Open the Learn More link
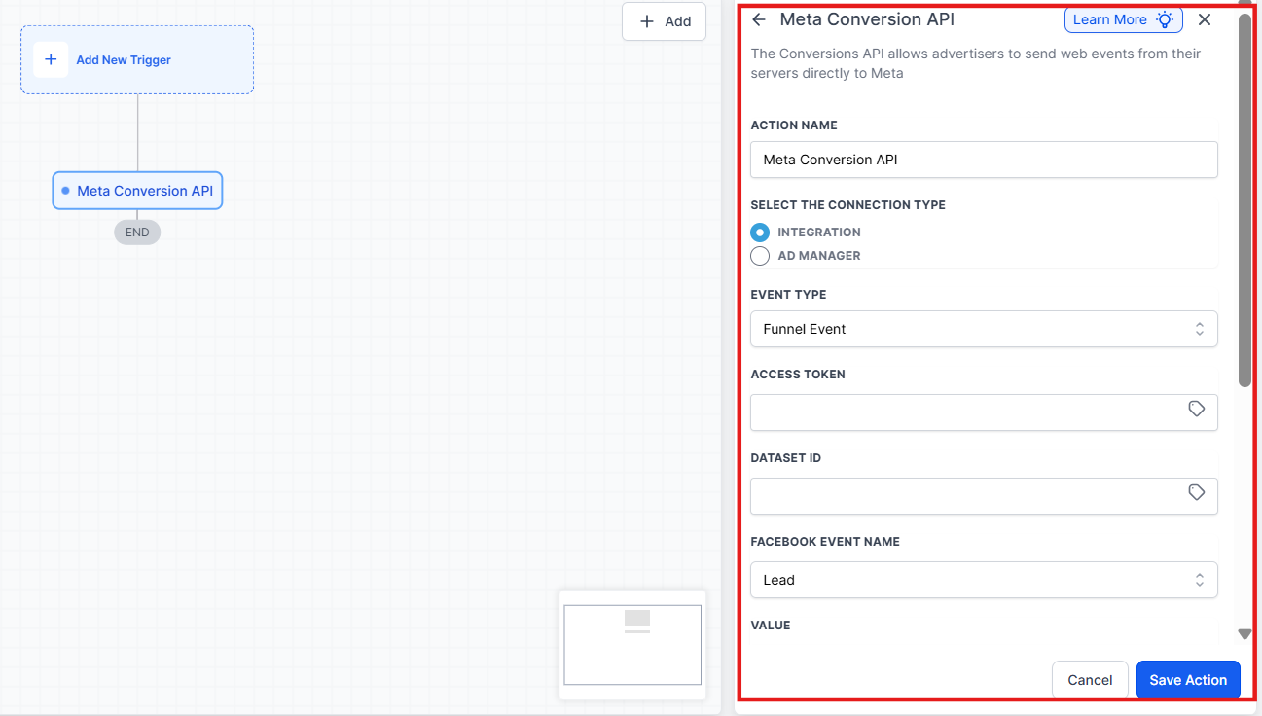The height and width of the screenshot is (716, 1262). tap(1123, 19)
